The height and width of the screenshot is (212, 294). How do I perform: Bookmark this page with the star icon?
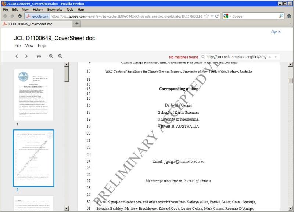(x=206, y=16)
